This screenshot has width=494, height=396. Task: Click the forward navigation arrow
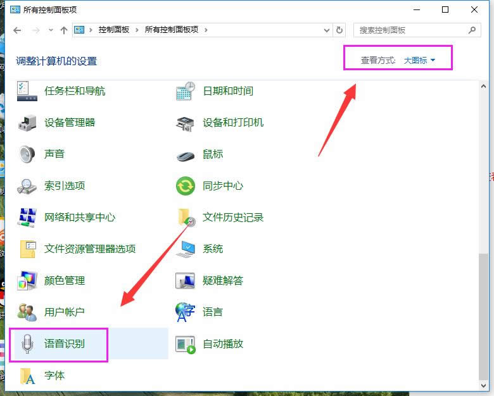tap(36, 30)
